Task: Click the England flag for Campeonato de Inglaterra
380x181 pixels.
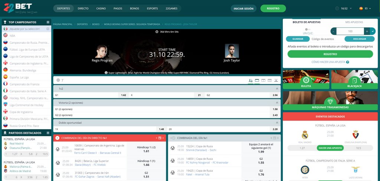Action: [x=5, y=63]
